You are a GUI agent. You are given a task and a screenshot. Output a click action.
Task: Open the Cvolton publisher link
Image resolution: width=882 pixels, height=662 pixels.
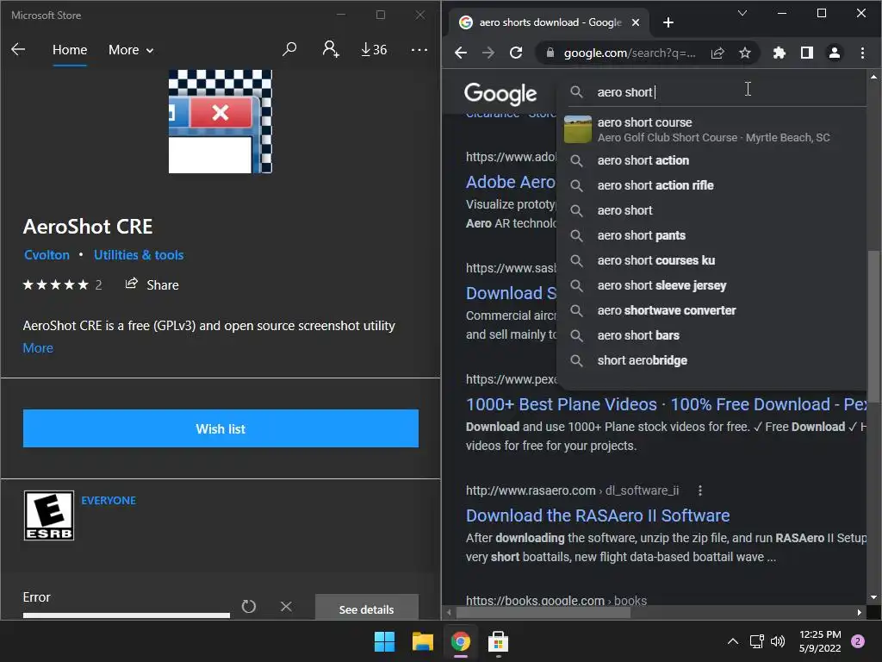[x=47, y=255]
